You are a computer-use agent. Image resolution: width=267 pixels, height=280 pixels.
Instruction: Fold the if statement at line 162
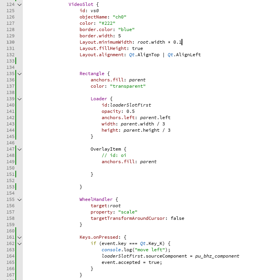pos(20,243)
